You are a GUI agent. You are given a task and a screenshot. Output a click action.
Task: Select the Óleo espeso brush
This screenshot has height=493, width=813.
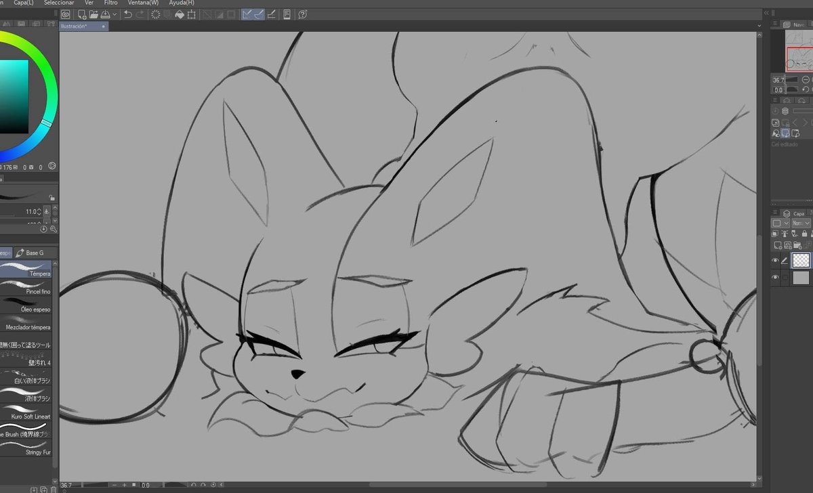pyautogui.click(x=26, y=304)
